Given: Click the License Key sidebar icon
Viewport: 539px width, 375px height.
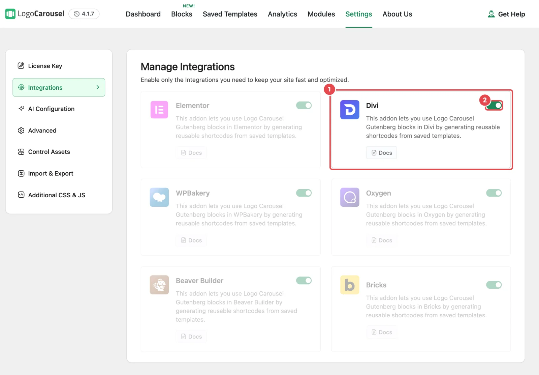Looking at the screenshot, I should coord(21,66).
